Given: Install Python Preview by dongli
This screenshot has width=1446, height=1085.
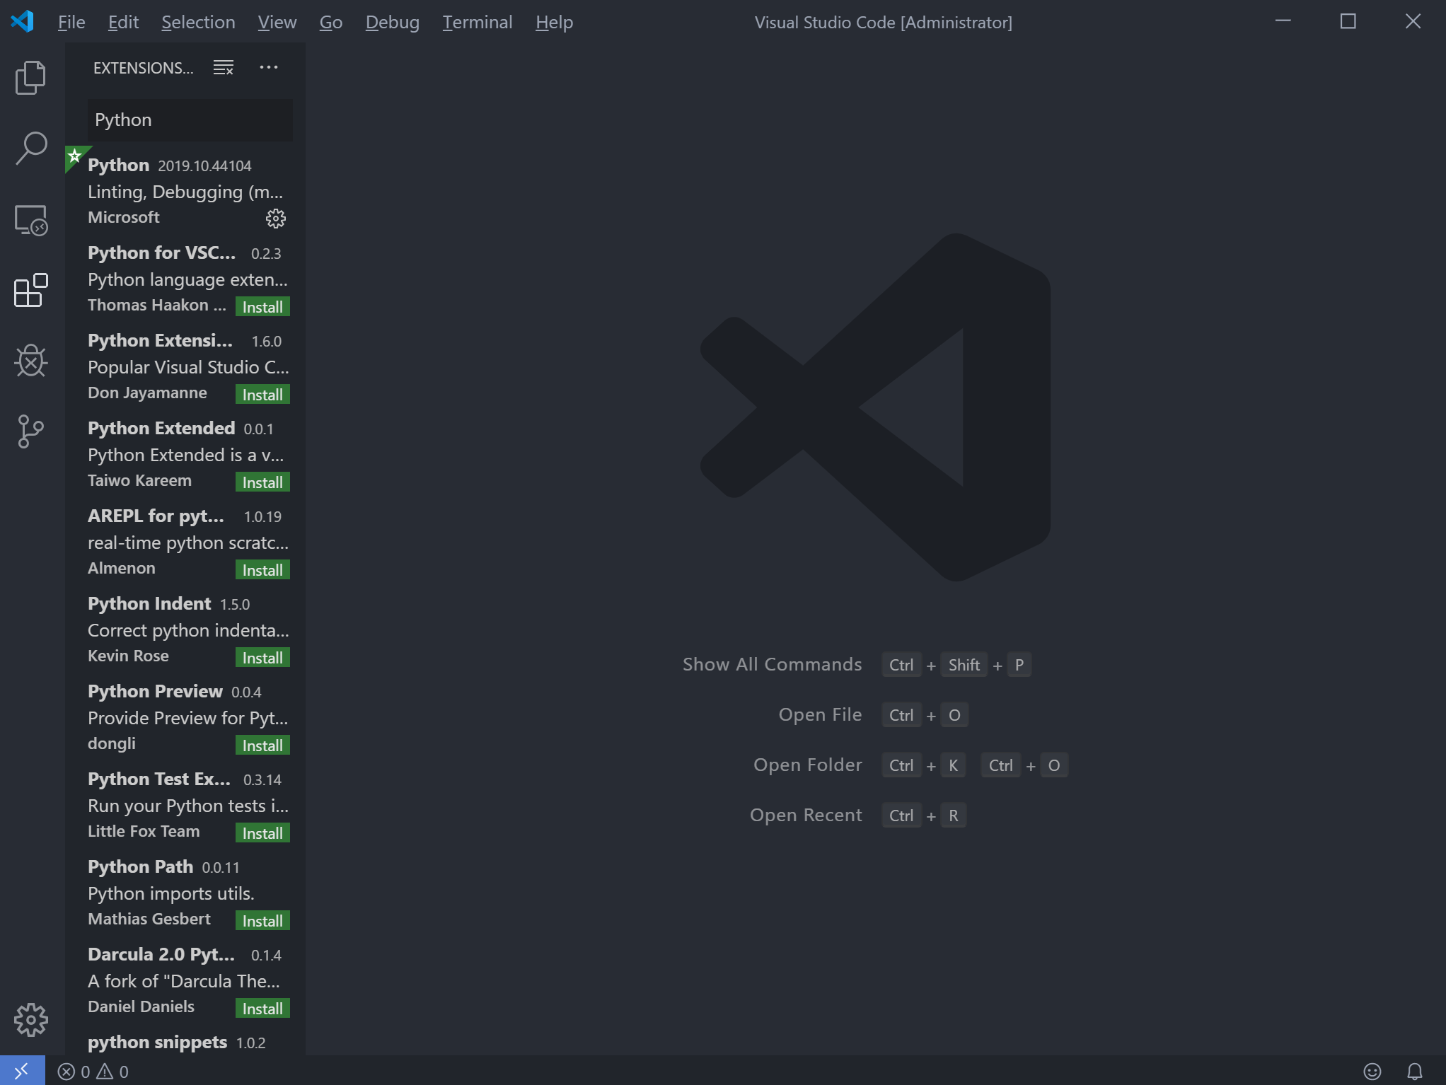Looking at the screenshot, I should [262, 745].
